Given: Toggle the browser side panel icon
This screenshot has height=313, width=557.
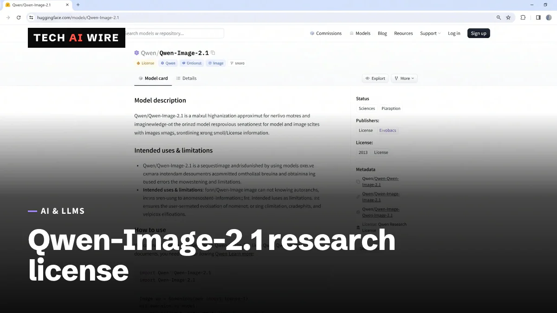Looking at the screenshot, I should point(538,18).
